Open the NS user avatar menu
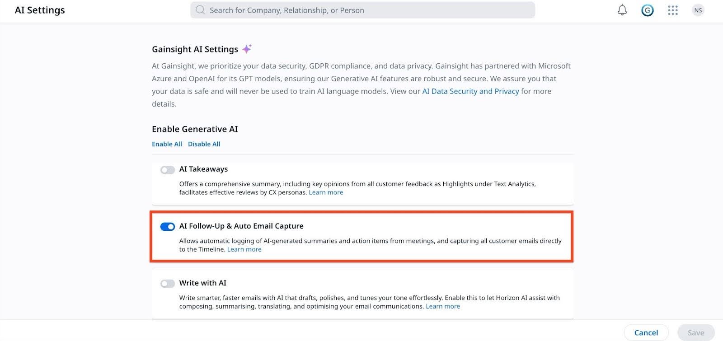This screenshot has width=723, height=341. coord(698,10)
